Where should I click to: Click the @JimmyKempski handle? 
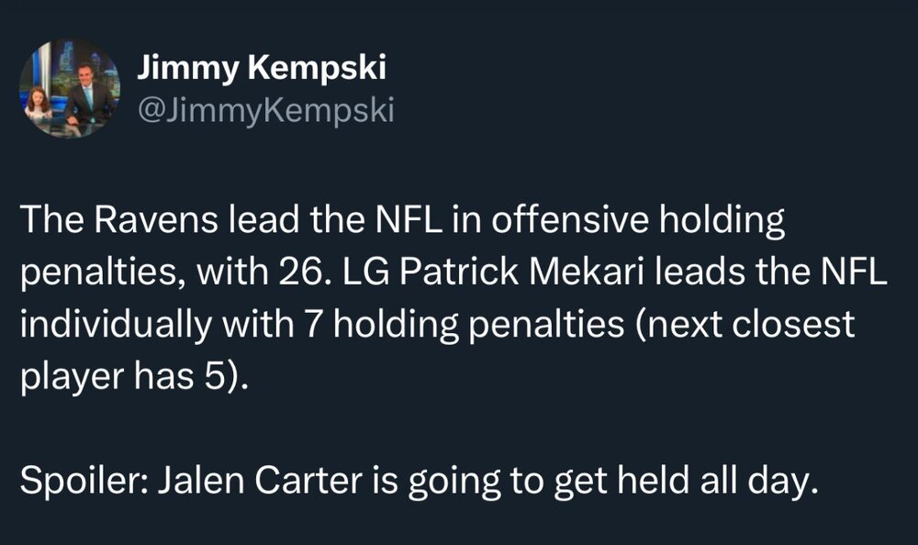[265, 112]
